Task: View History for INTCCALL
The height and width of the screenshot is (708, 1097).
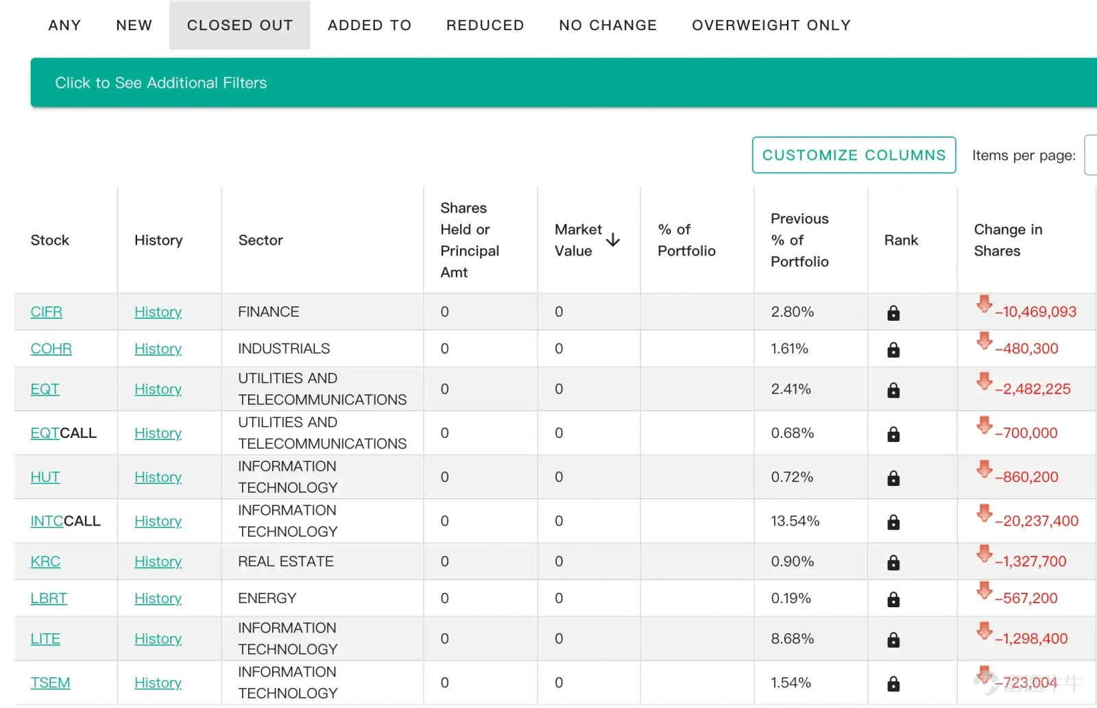Action: [x=158, y=521]
